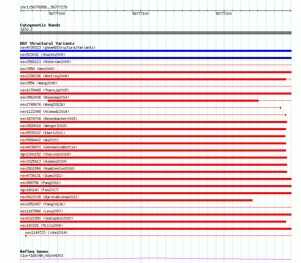Open variant nsv5422038 (ByrskaBishop2022)
Screen dimensions: 301x263
(50, 197)
